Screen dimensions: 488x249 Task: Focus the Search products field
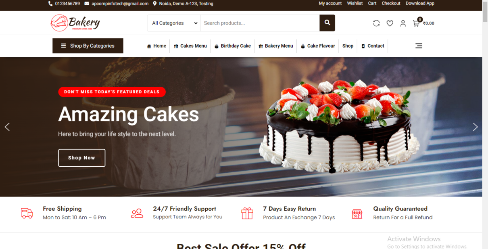coord(260,23)
